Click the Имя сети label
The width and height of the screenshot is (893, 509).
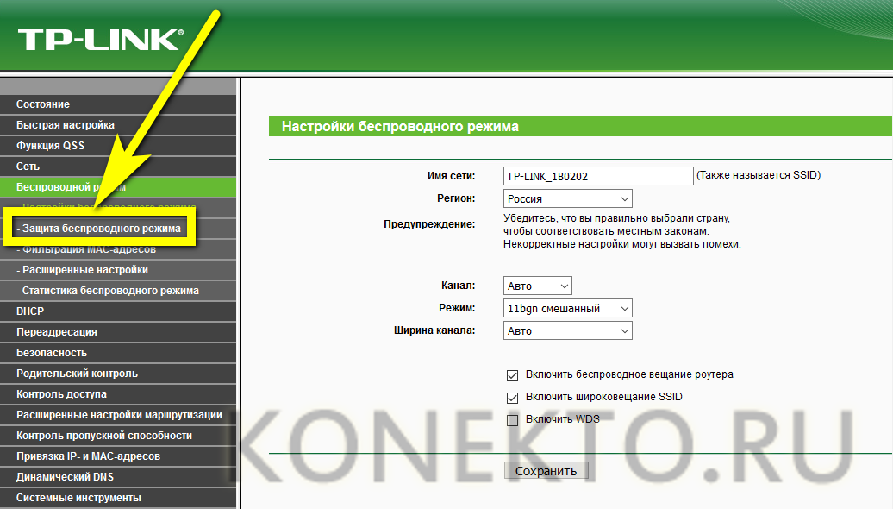point(451,176)
